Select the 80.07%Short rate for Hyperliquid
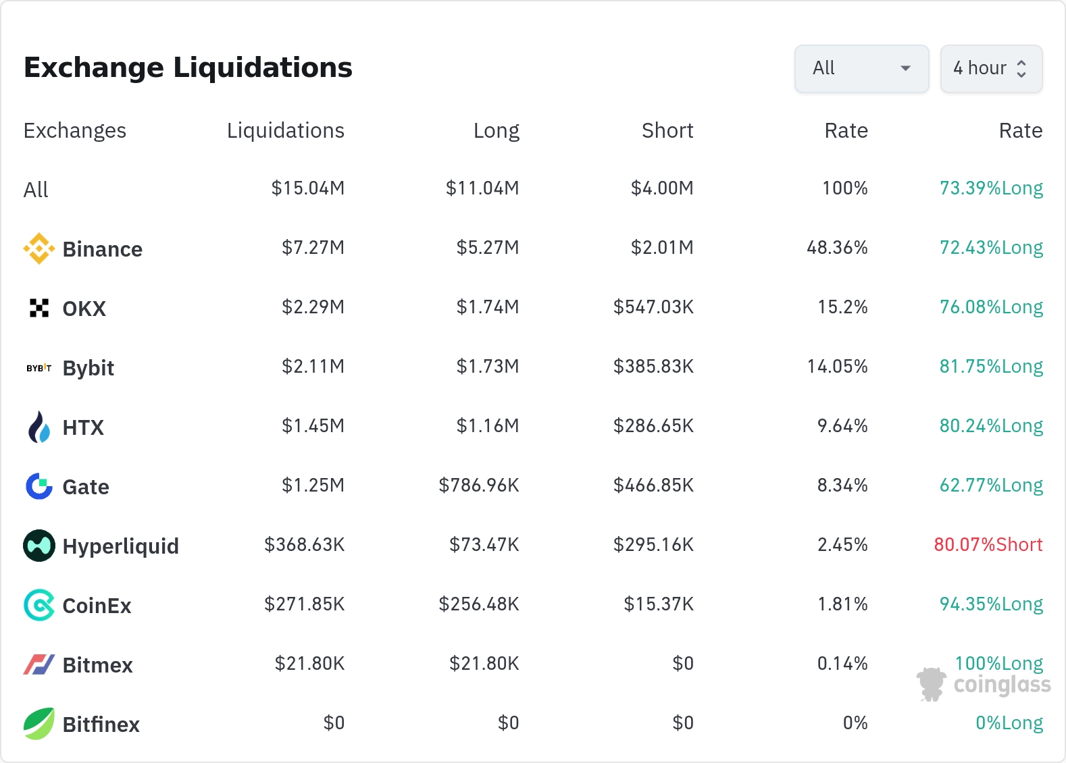1066x763 pixels. point(988,545)
